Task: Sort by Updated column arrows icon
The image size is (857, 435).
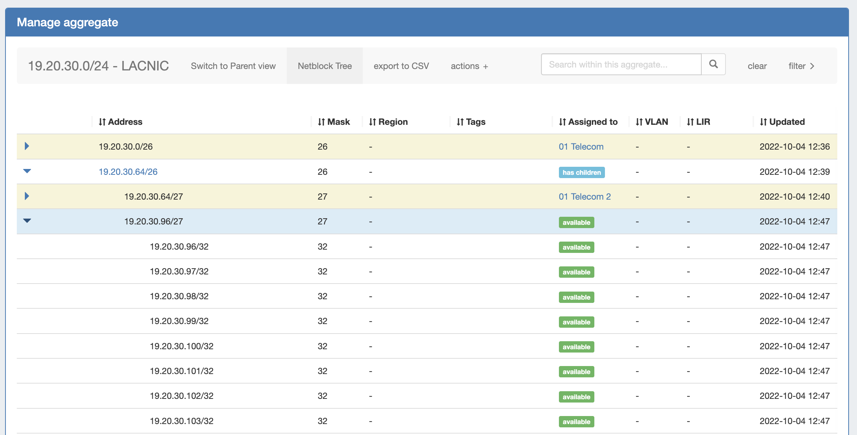Action: pyautogui.click(x=763, y=122)
